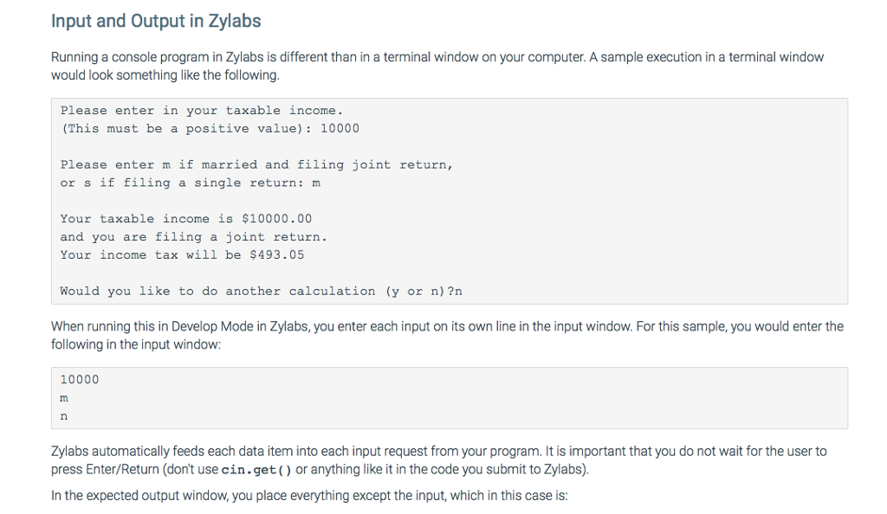The width and height of the screenshot is (887, 514).
Task: Click the 'm' line in input sample
Action: pyautogui.click(x=64, y=398)
